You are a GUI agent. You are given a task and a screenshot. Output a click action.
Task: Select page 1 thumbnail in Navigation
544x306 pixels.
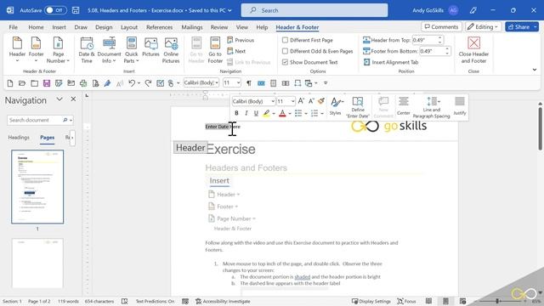(x=37, y=187)
